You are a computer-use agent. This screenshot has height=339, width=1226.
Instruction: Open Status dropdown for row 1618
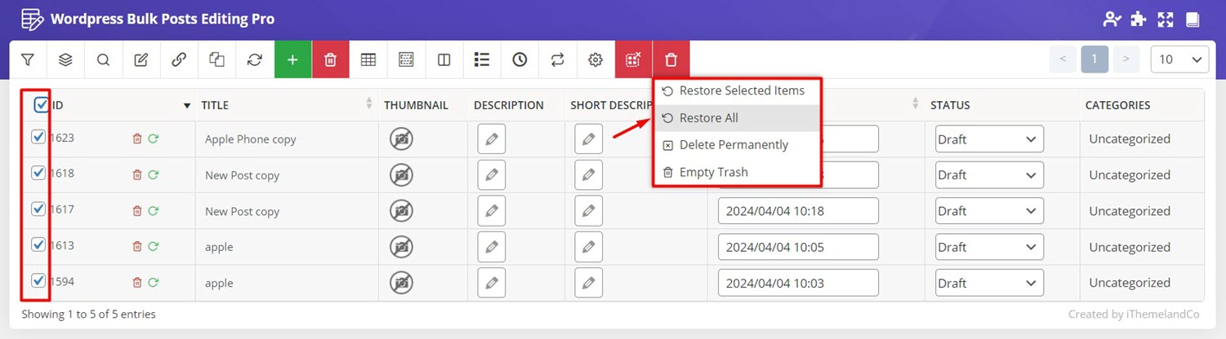click(x=989, y=174)
